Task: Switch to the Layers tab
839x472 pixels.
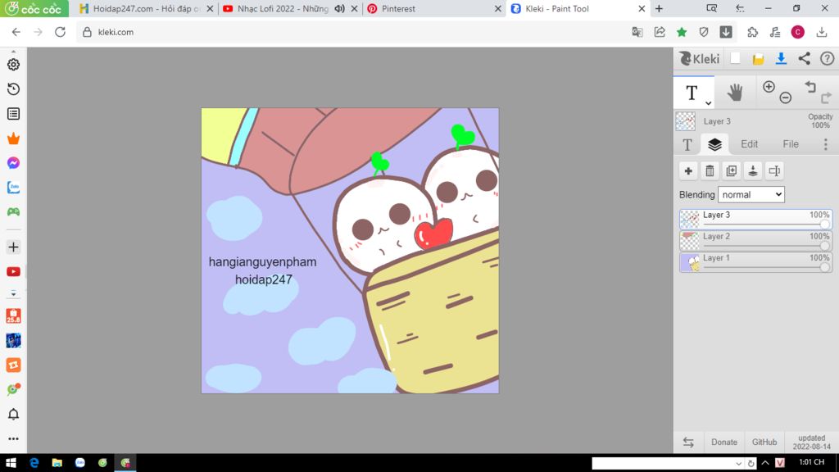Action: pyautogui.click(x=714, y=144)
